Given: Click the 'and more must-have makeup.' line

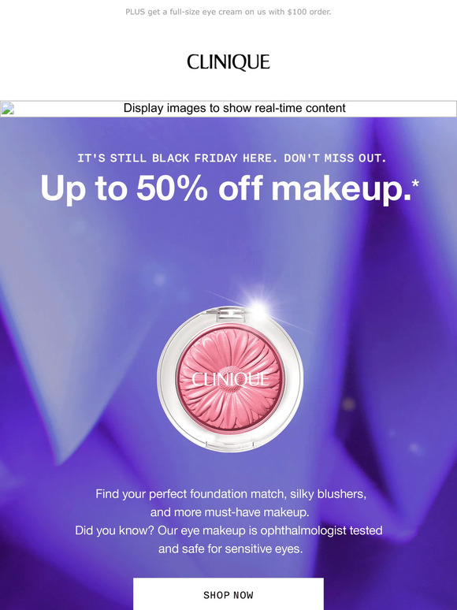Looking at the screenshot, I should (x=230, y=512).
